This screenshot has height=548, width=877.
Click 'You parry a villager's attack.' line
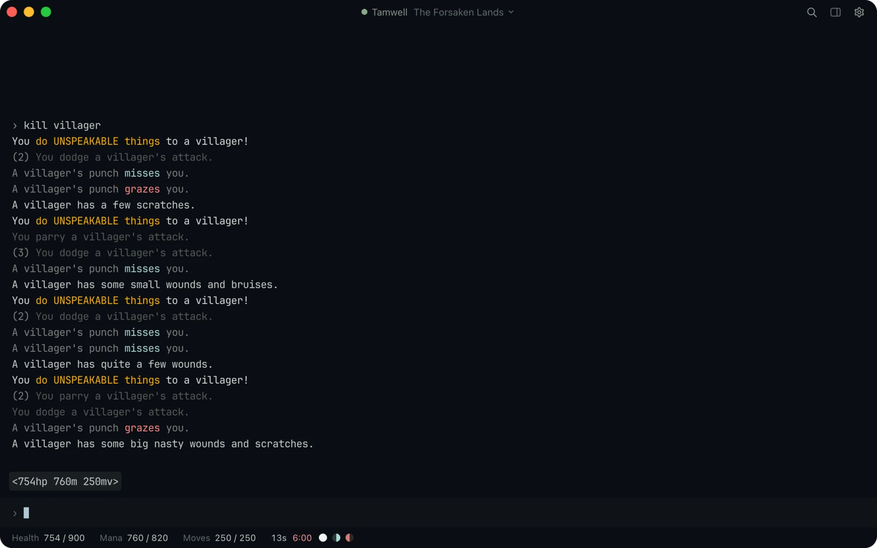point(100,237)
